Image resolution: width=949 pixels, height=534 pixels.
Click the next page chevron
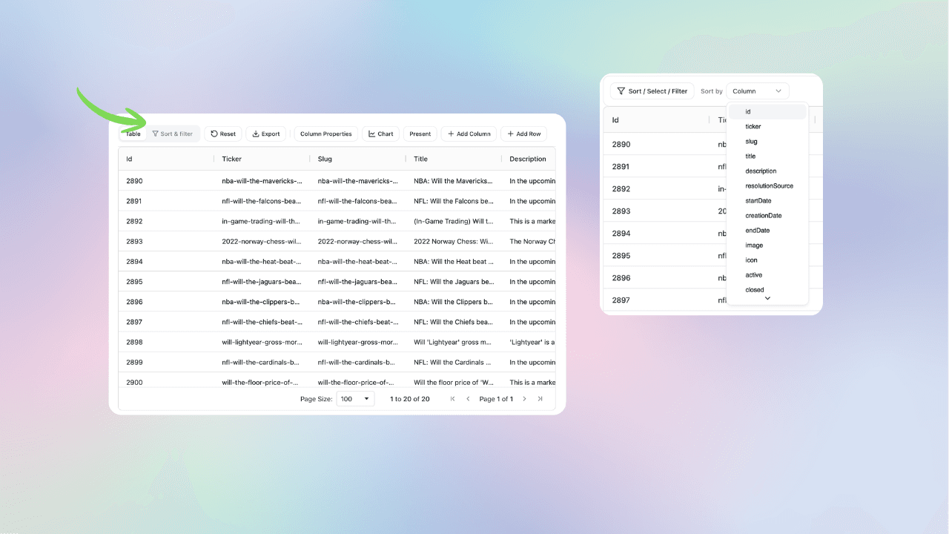click(x=524, y=398)
